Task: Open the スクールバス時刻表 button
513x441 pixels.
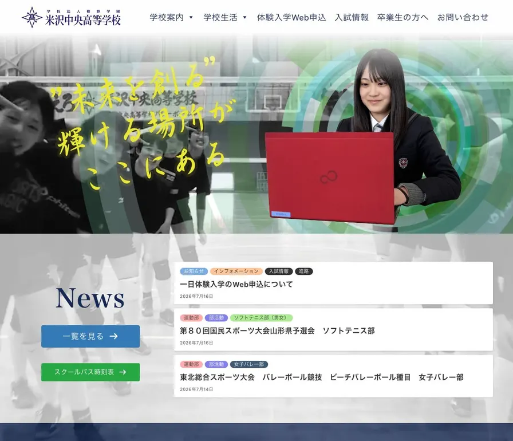Action: (x=90, y=372)
